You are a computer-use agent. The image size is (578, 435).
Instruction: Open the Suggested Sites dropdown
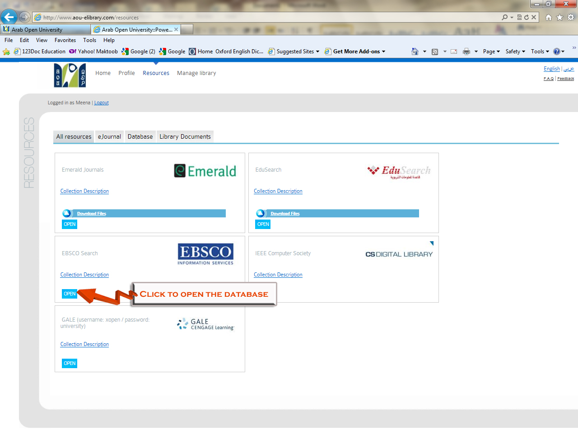pyautogui.click(x=294, y=51)
